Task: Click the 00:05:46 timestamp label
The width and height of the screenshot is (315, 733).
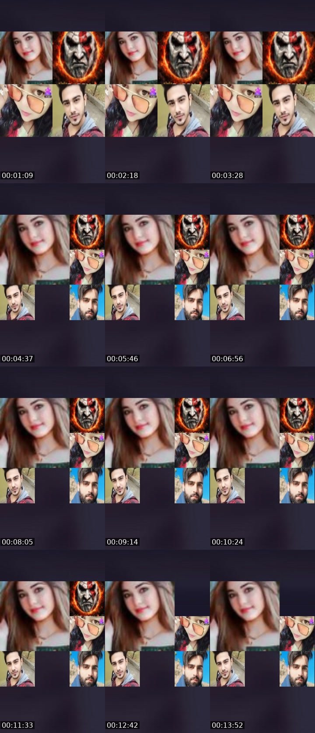Action: 122,359
